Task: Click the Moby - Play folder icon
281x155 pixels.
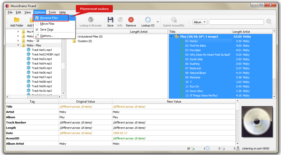Action: 23,45
